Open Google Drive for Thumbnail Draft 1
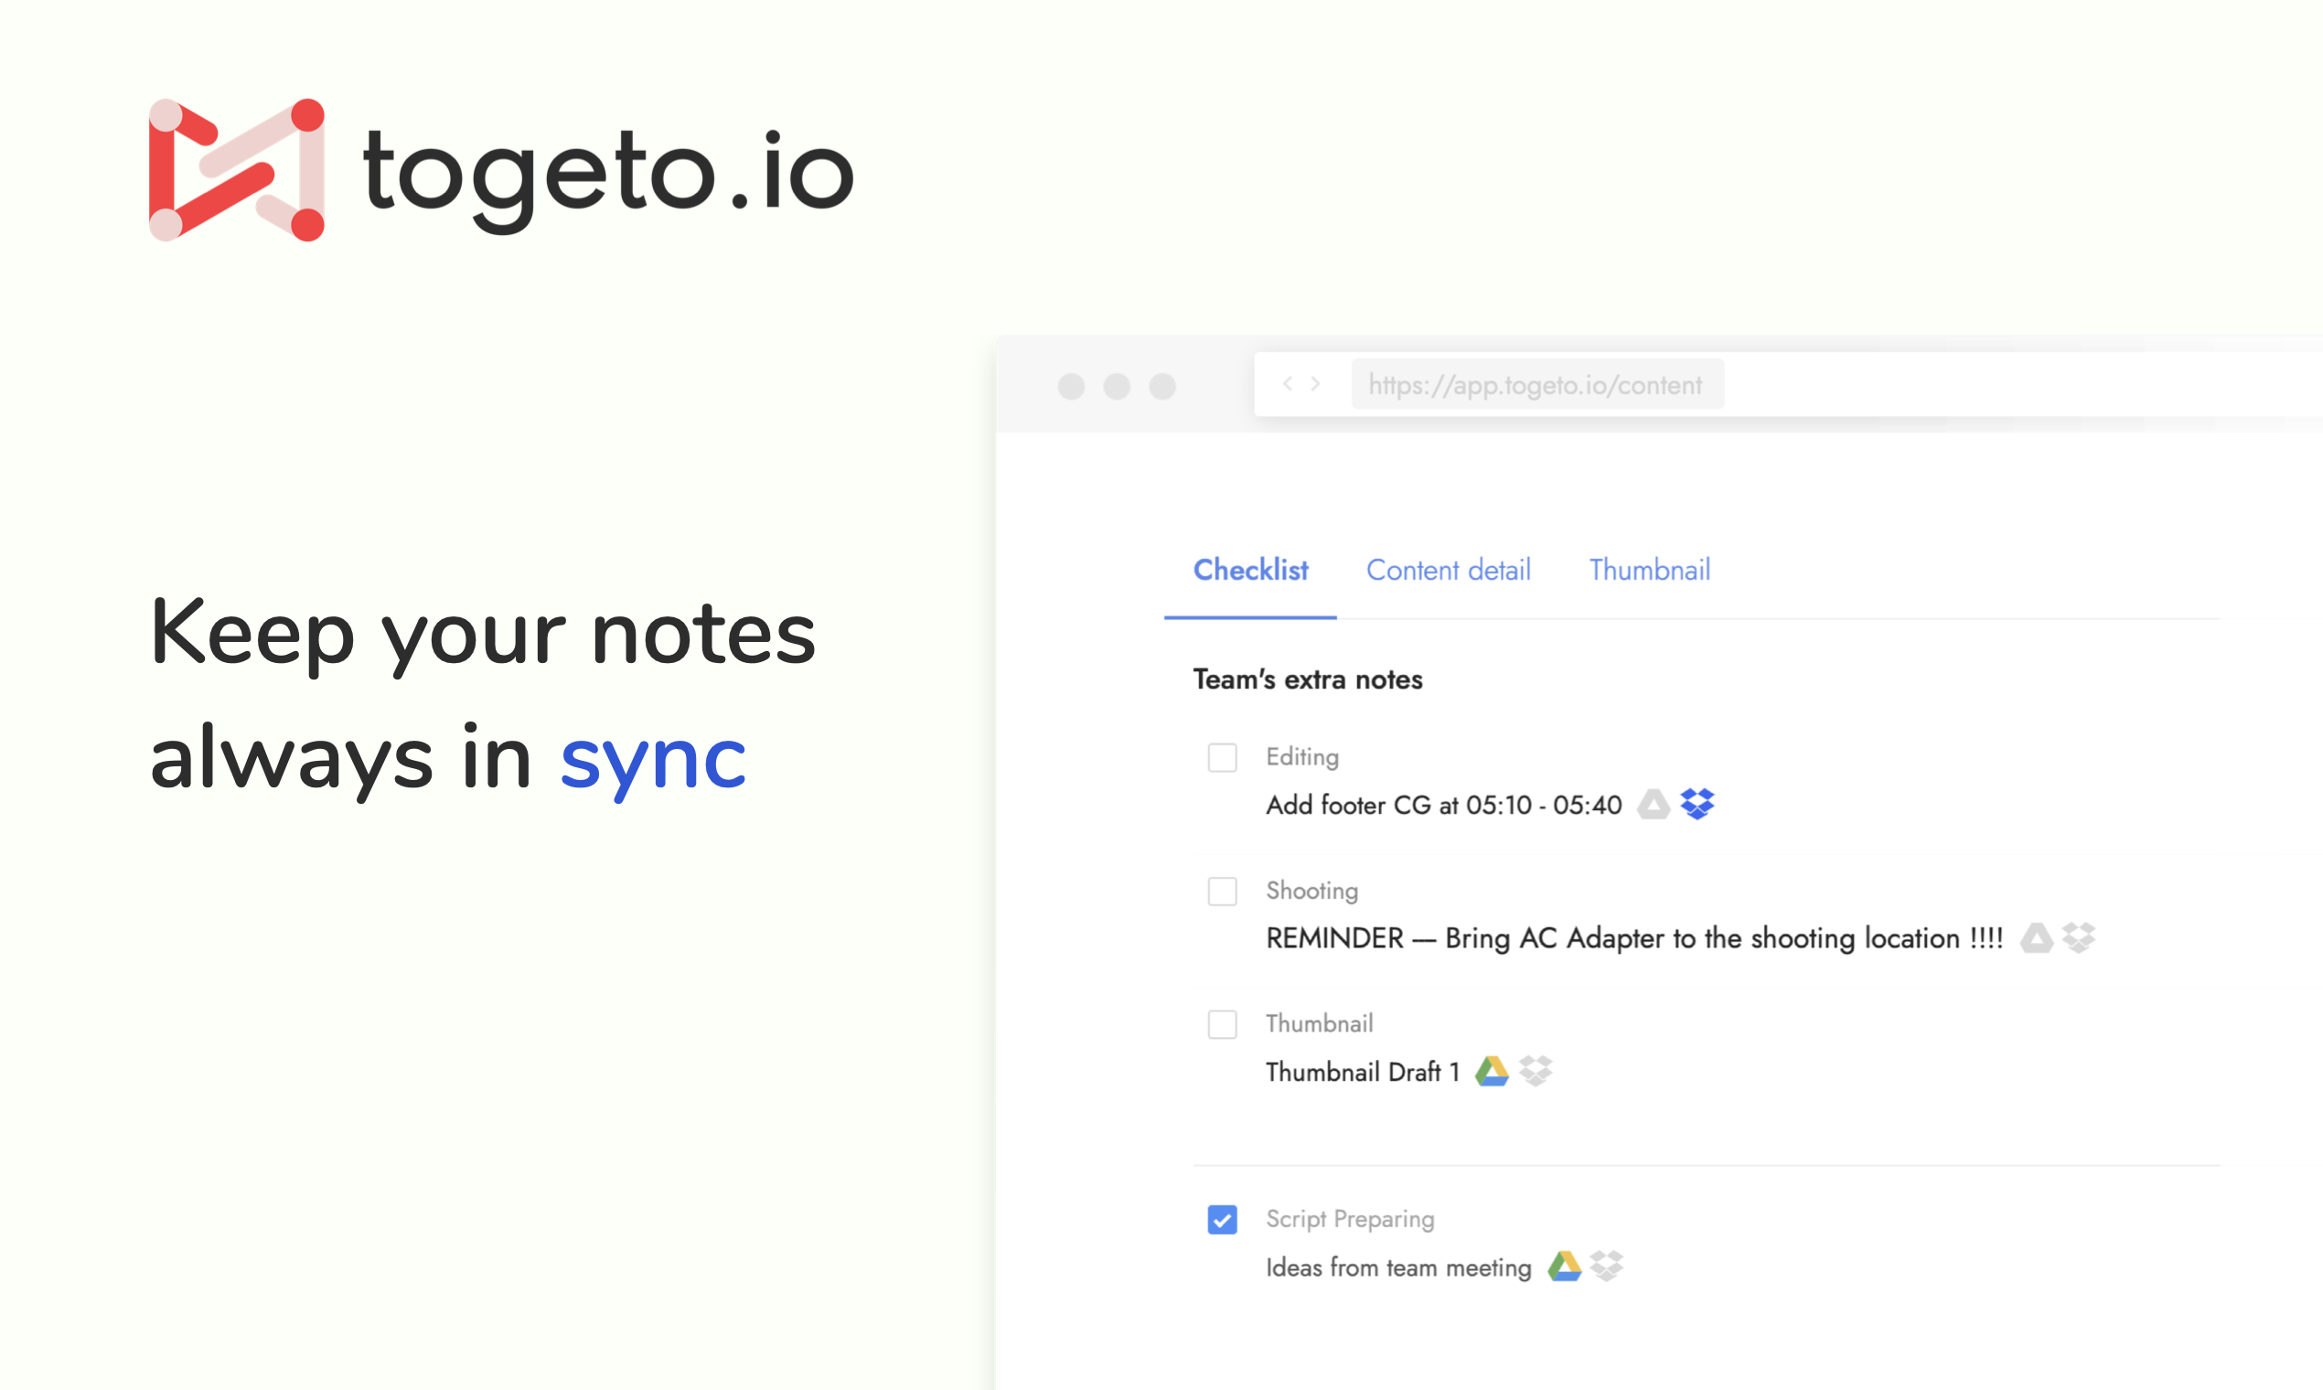The width and height of the screenshot is (2323, 1390). click(1492, 1071)
